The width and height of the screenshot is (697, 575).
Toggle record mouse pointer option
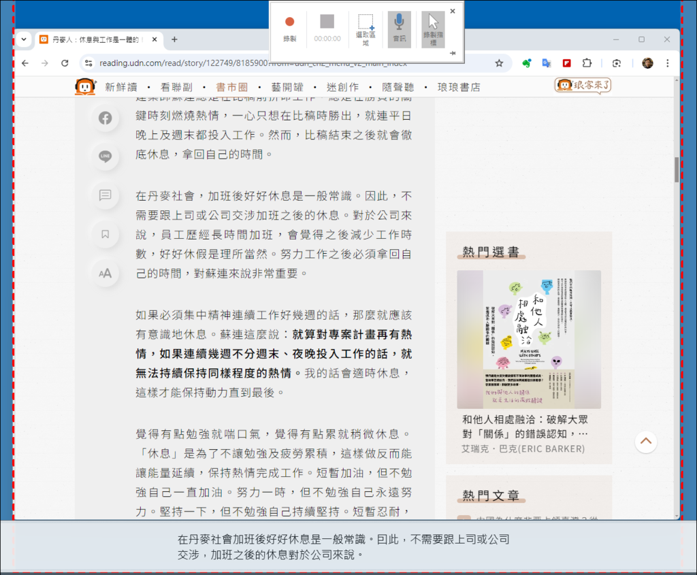[433, 29]
